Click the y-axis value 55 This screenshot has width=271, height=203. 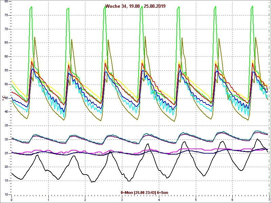point(6,70)
